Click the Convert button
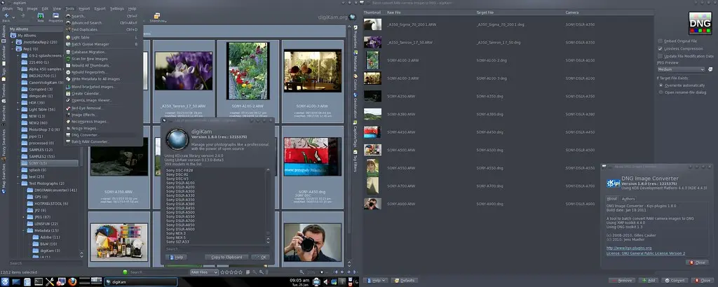Screen dimensions: 718x287 coord(675,280)
